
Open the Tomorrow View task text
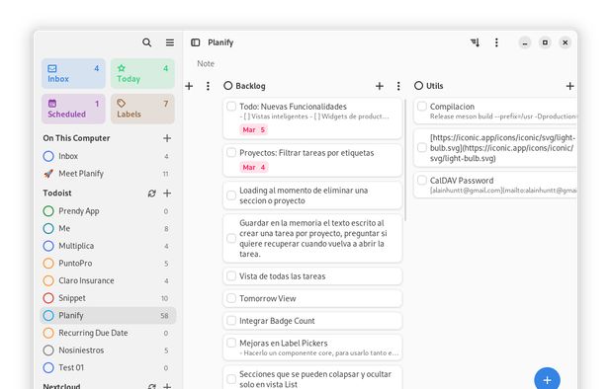pyautogui.click(x=268, y=298)
